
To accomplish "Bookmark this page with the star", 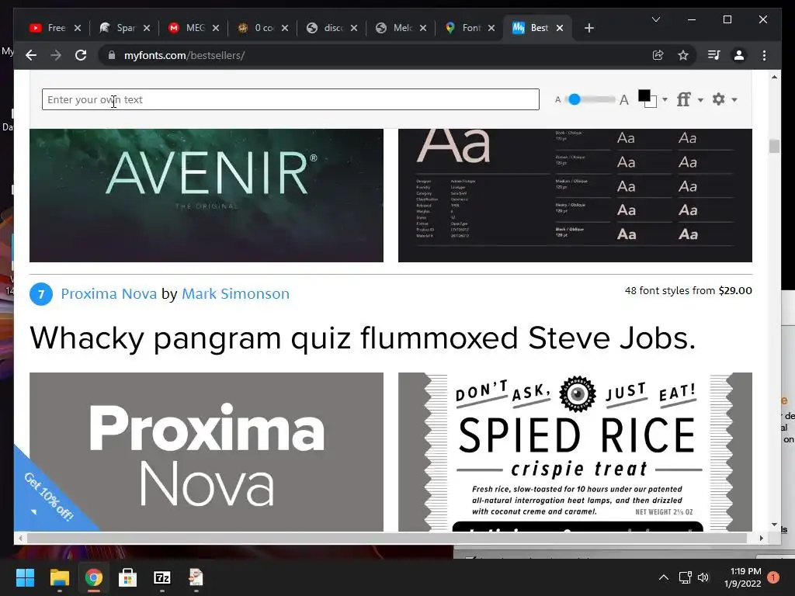I will pyautogui.click(x=683, y=55).
